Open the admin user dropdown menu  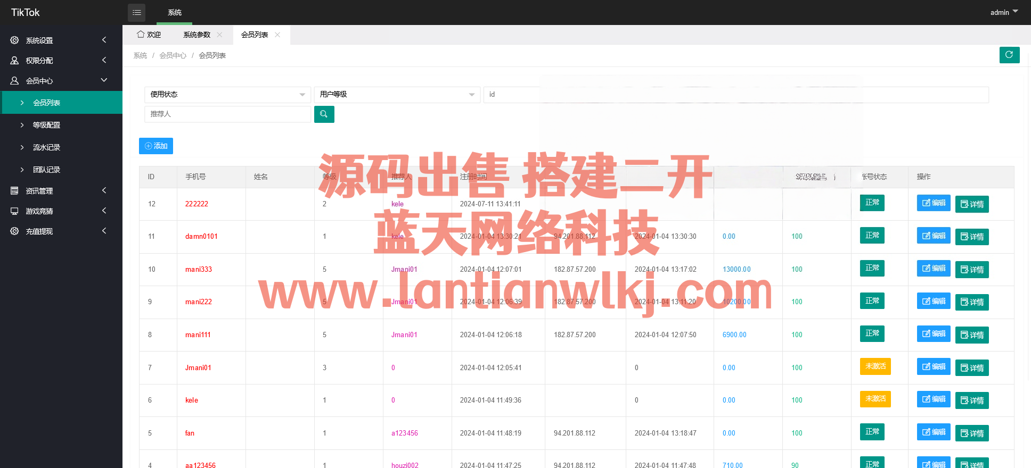tap(1003, 12)
